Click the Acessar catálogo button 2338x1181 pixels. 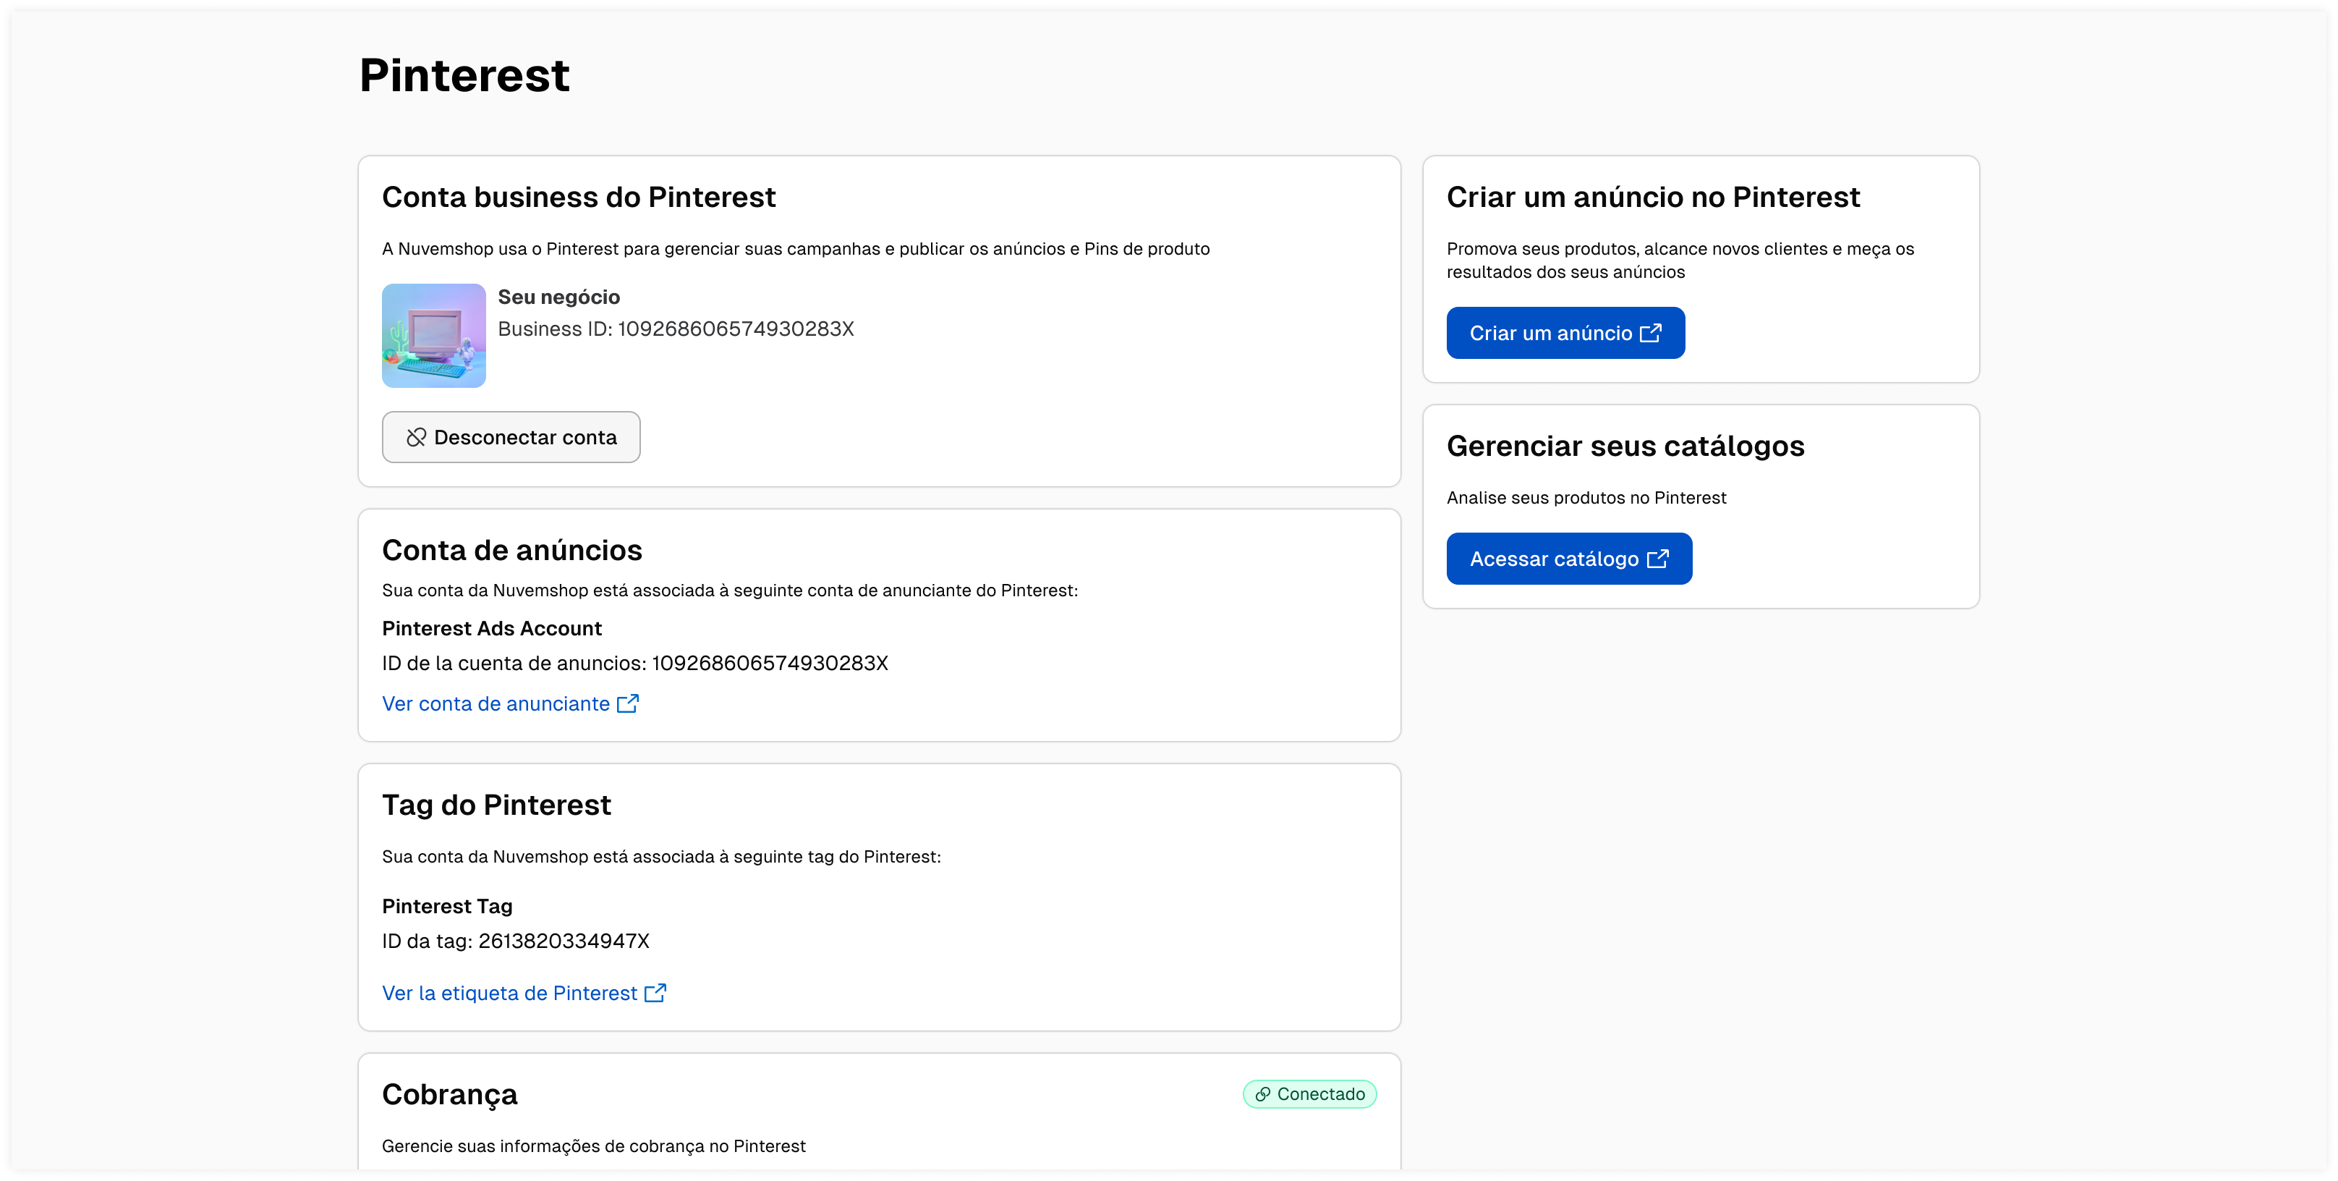(1569, 559)
